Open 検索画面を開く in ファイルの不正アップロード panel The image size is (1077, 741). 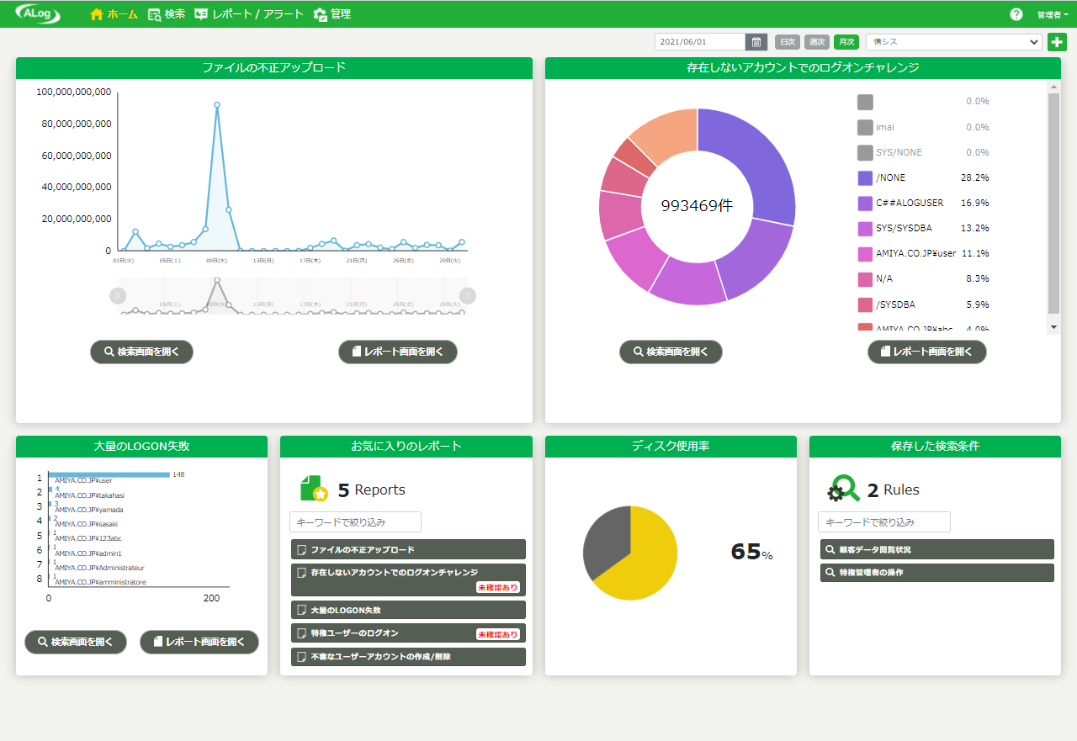coord(141,352)
